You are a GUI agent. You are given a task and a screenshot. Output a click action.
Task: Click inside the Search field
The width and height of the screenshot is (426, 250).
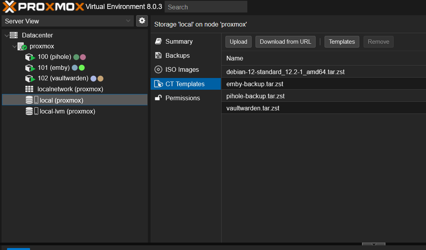click(206, 7)
